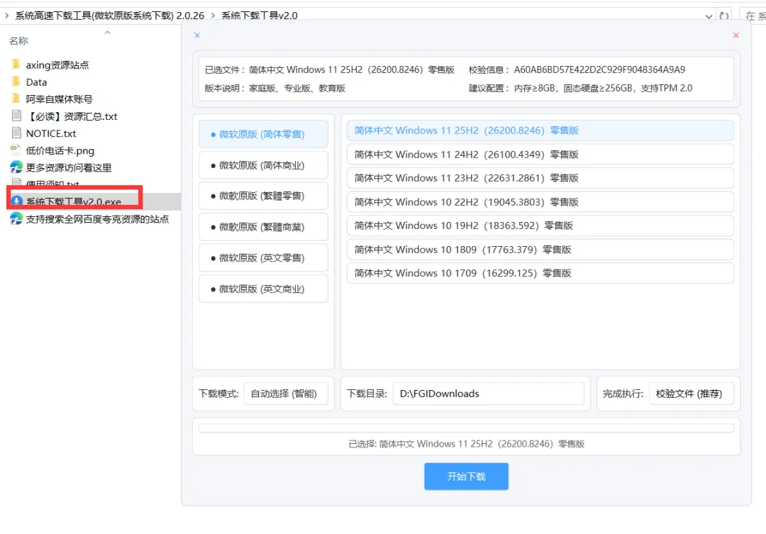Select the 低价电话卡.png file name
This screenshot has height=534, width=766.
pyautogui.click(x=60, y=150)
